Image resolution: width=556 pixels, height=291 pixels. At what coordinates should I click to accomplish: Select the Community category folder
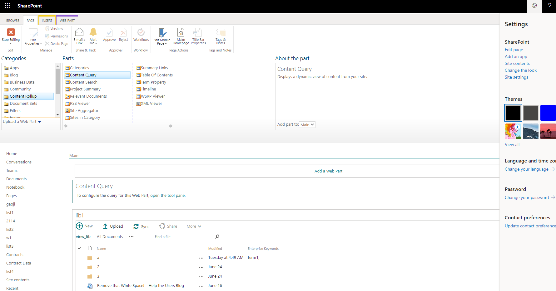(x=20, y=89)
